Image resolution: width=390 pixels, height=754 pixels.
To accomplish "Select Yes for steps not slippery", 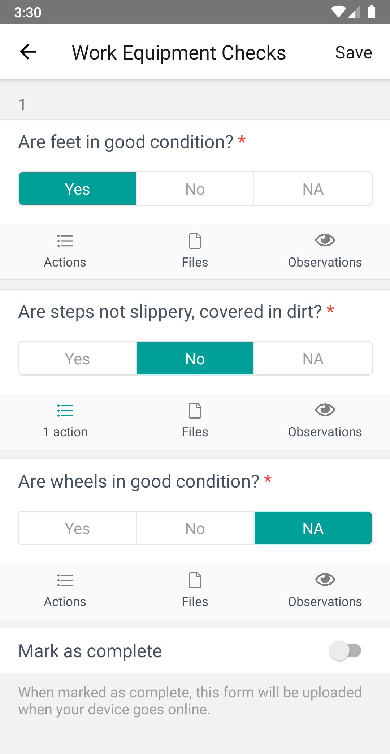I will pyautogui.click(x=77, y=359).
